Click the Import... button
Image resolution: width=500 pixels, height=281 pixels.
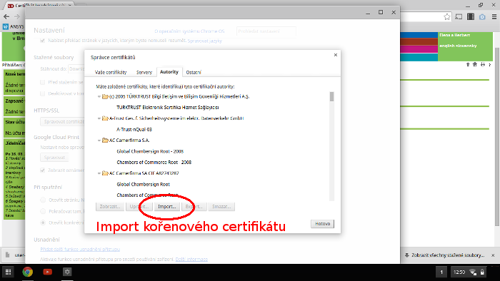tap(166, 207)
